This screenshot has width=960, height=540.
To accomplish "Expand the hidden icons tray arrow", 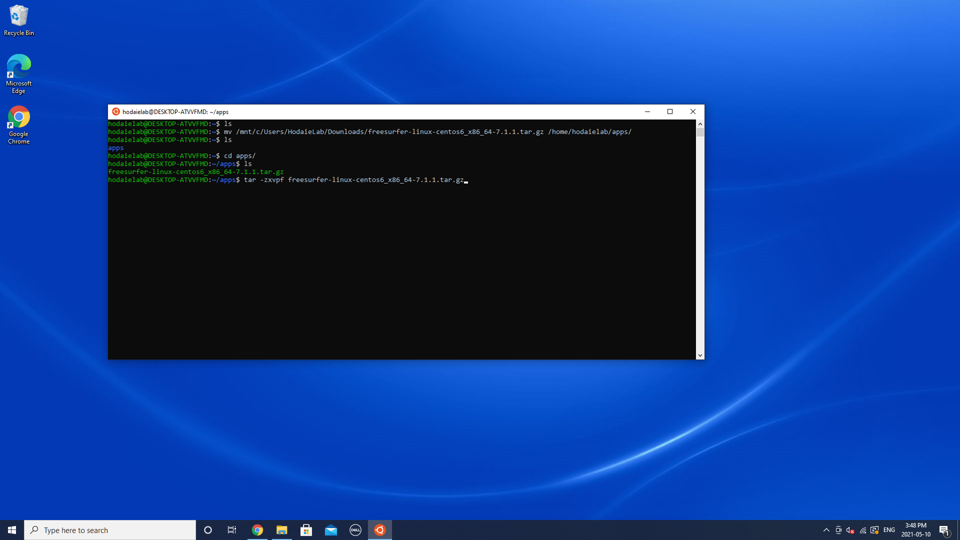I will (826, 529).
